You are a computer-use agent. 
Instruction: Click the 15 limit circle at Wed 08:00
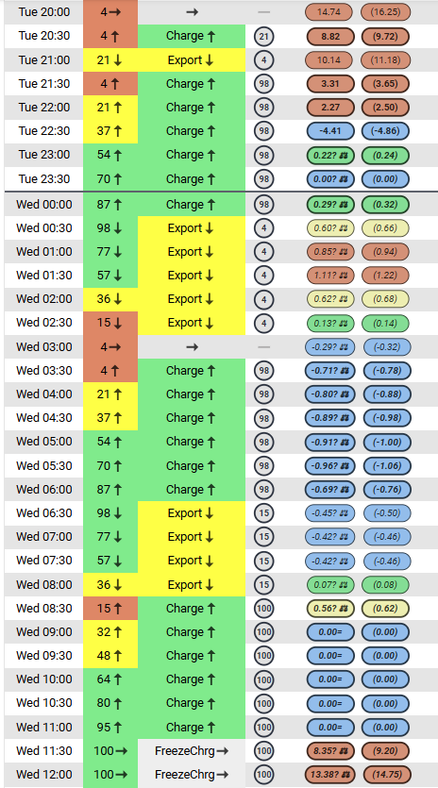(x=263, y=584)
